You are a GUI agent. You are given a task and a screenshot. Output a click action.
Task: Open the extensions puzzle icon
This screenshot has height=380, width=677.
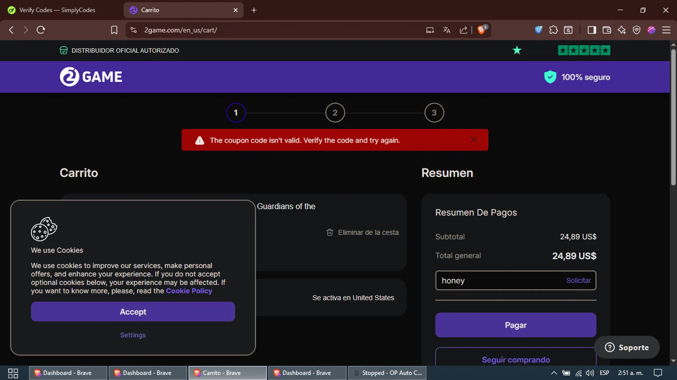553,30
